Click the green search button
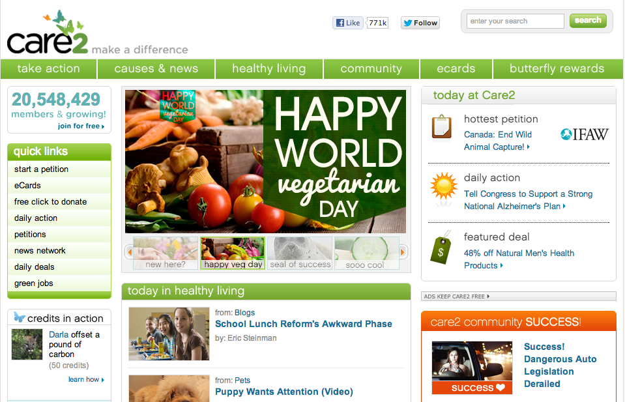625x402 pixels. 588,20
